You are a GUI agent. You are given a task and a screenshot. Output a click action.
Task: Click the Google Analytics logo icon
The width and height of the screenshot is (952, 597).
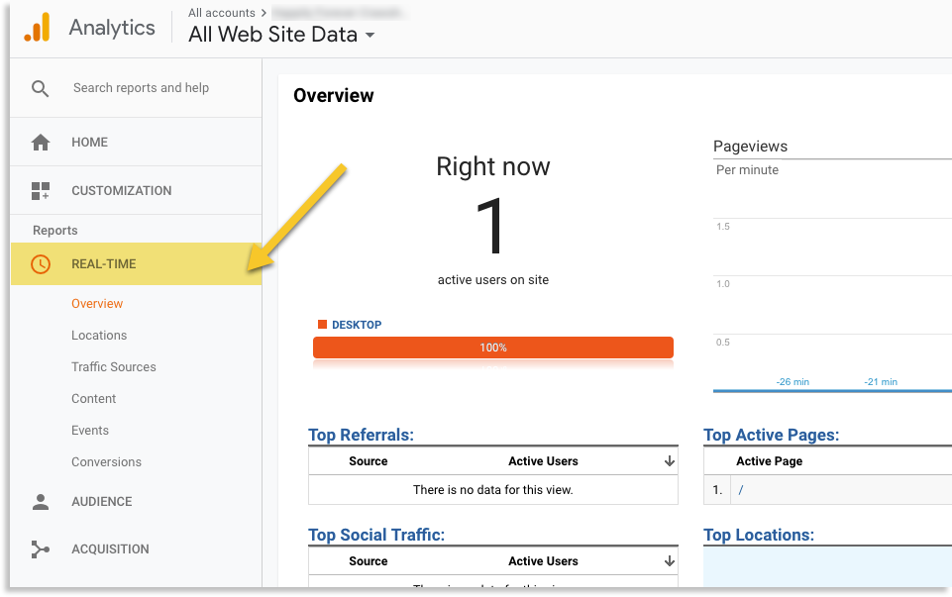(37, 28)
